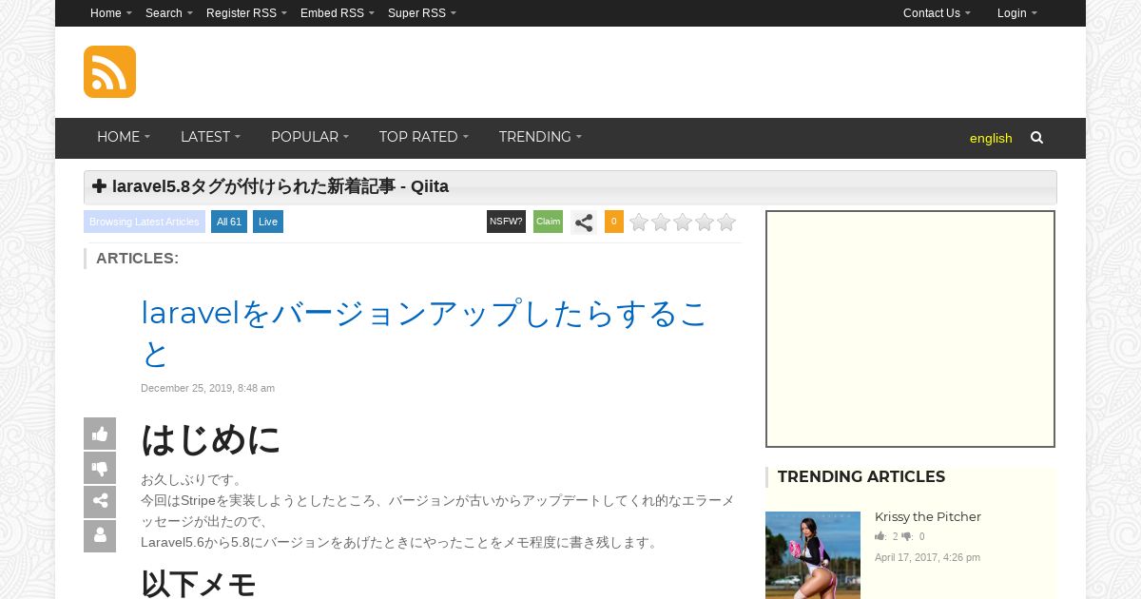Screen dimensions: 1141x599
Task: Open the Krissy the Pitcher article link
Action: click(x=928, y=517)
